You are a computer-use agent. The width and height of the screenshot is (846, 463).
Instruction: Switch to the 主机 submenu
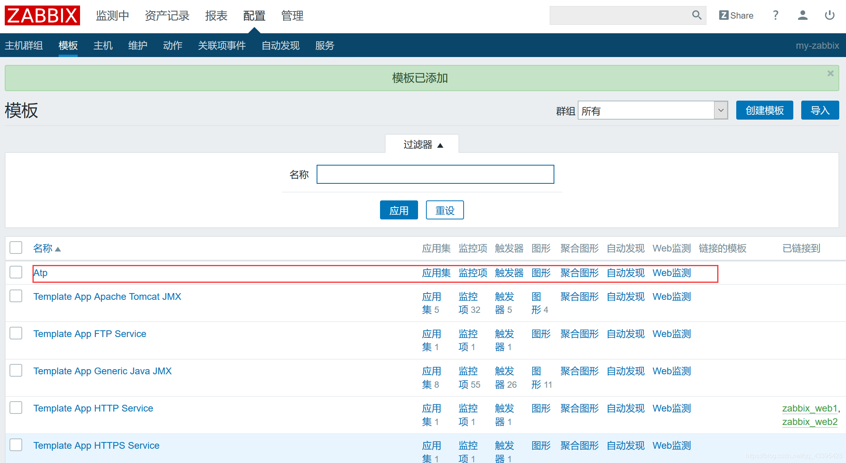tap(103, 46)
